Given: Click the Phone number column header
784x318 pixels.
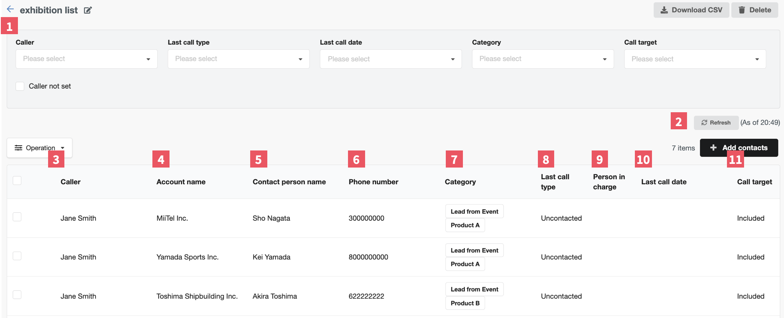Looking at the screenshot, I should click(x=373, y=182).
